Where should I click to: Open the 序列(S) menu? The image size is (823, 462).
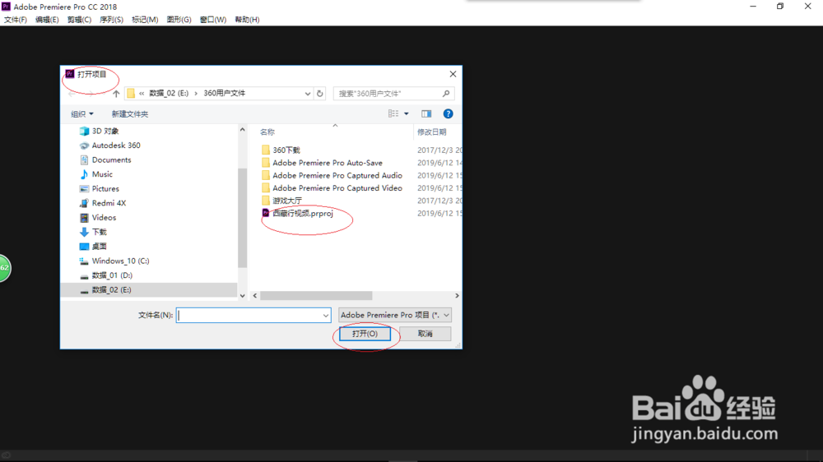[x=111, y=20]
